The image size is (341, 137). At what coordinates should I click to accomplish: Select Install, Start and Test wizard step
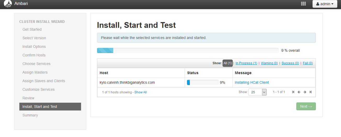[x=50, y=107]
